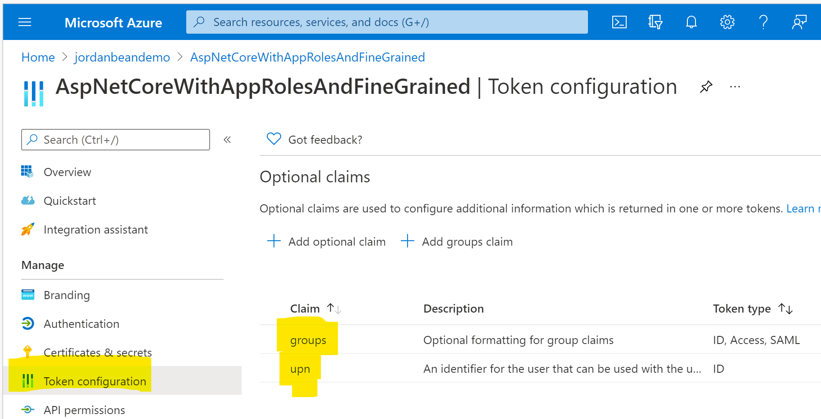Image resolution: width=821 pixels, height=419 pixels.
Task: Open portal Settings gear
Action: 727,22
